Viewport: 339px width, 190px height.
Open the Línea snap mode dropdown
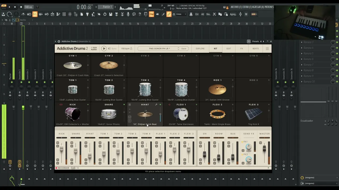(x=181, y=14)
